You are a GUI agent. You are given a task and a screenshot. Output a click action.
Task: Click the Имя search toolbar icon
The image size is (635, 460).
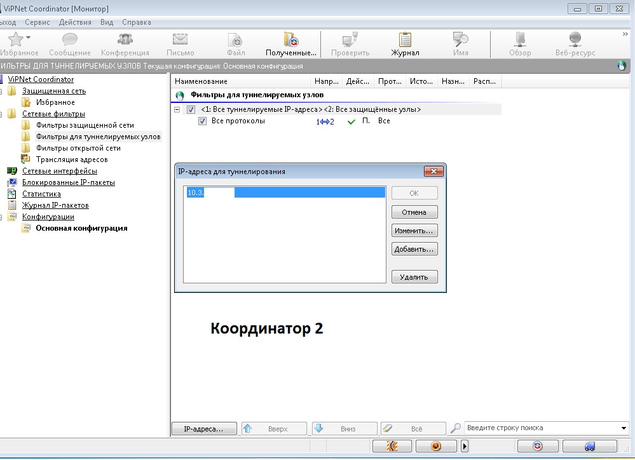(460, 39)
